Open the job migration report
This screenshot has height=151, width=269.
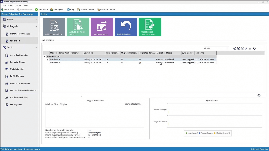[x=250, y=48]
